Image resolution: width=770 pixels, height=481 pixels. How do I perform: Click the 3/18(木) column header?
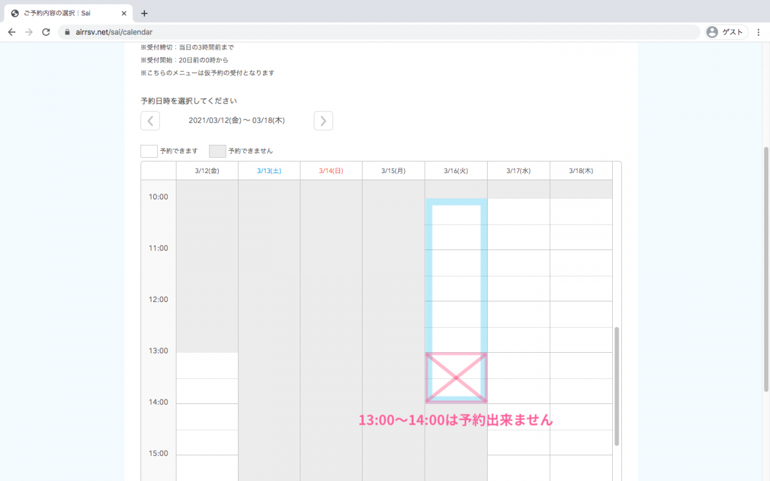tap(581, 171)
